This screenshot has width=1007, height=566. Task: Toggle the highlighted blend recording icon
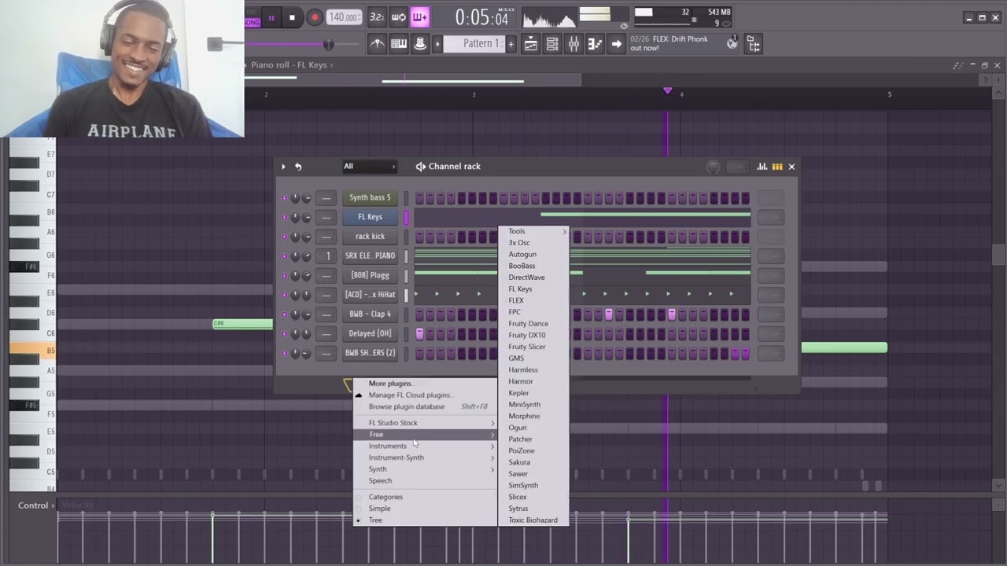(x=420, y=17)
